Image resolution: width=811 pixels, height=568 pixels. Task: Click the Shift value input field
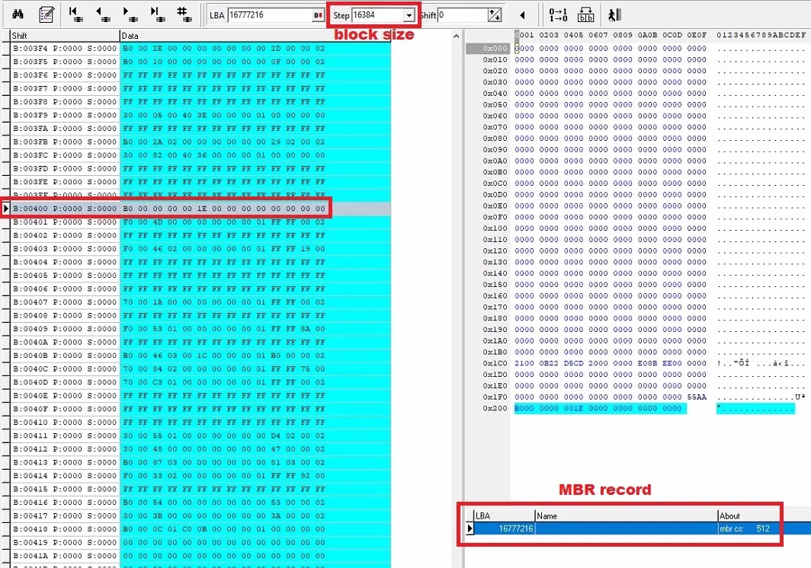460,15
